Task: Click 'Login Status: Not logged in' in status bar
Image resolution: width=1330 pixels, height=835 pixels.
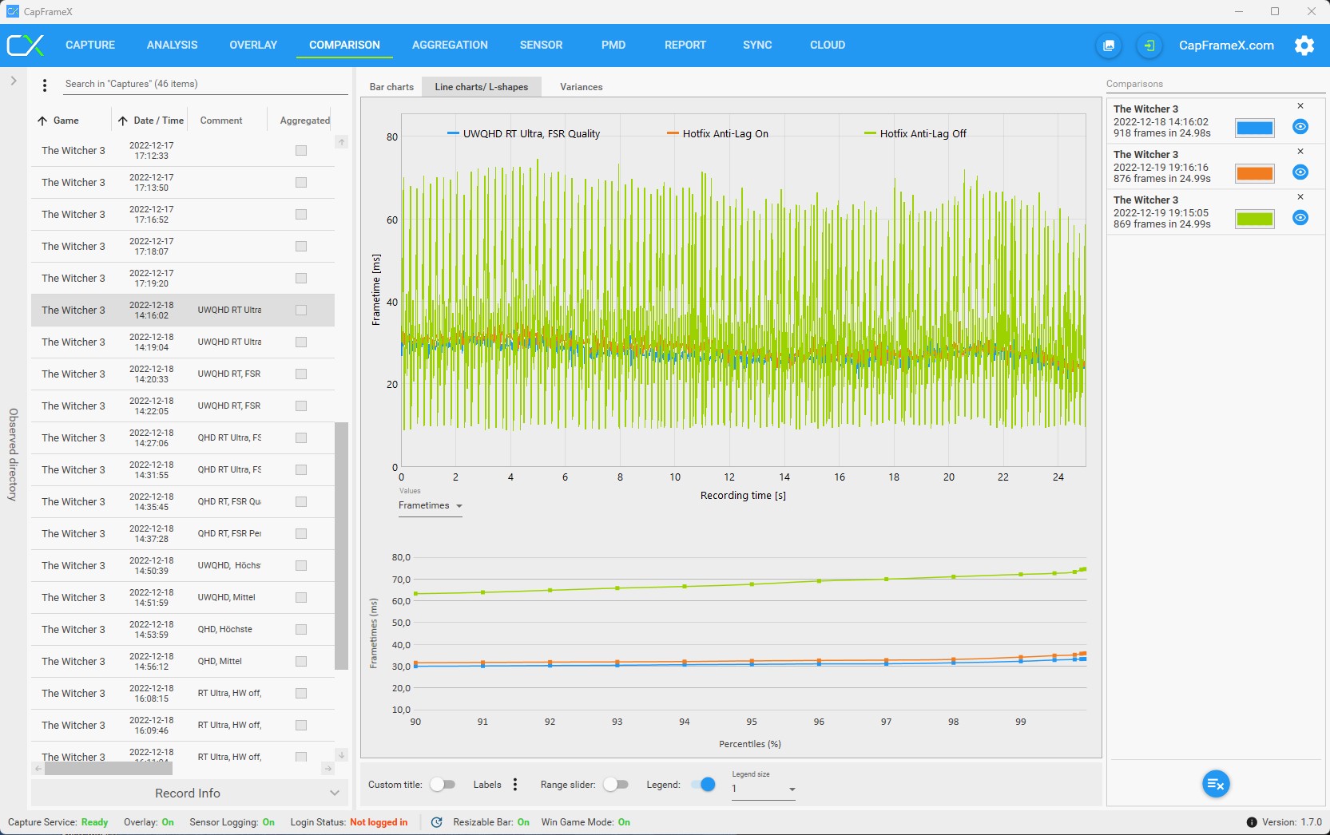Action: (x=349, y=822)
